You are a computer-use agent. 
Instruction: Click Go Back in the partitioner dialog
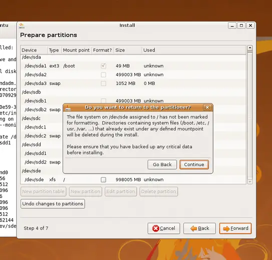click(162, 164)
